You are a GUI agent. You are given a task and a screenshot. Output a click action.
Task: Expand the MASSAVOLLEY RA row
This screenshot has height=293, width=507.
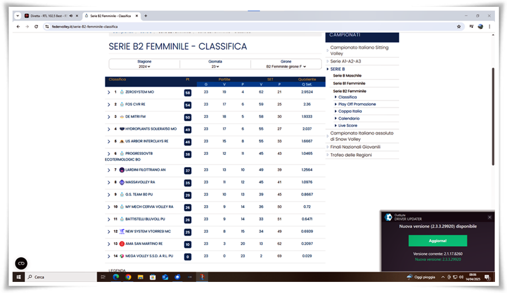109,182
